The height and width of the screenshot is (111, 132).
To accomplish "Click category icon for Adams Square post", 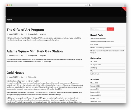I will 26,55.
